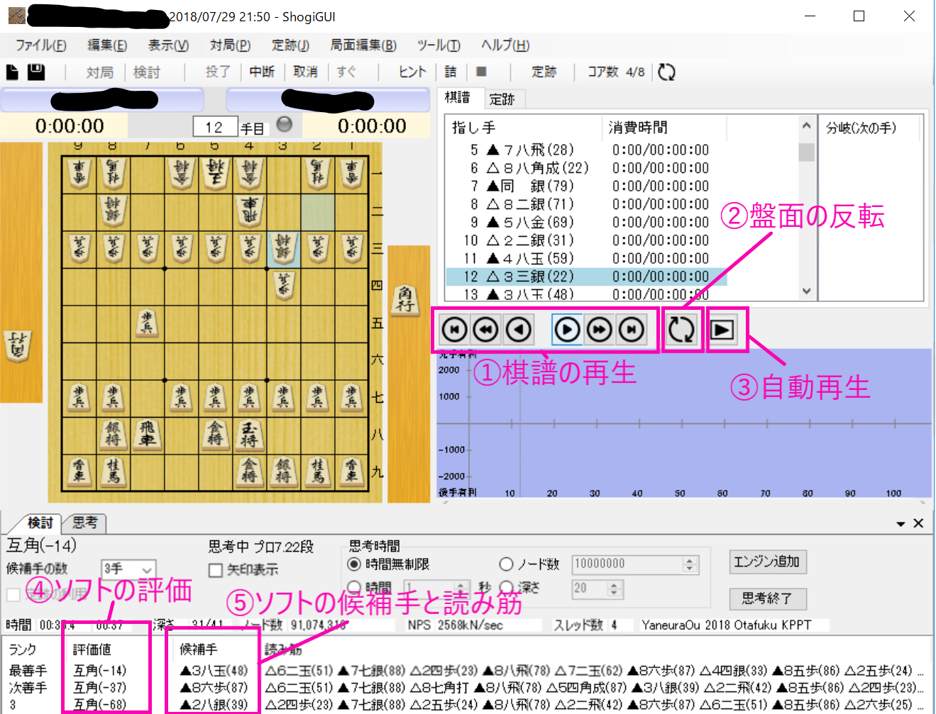
Task: Click the ヒント toolbar button
Action: [x=412, y=72]
